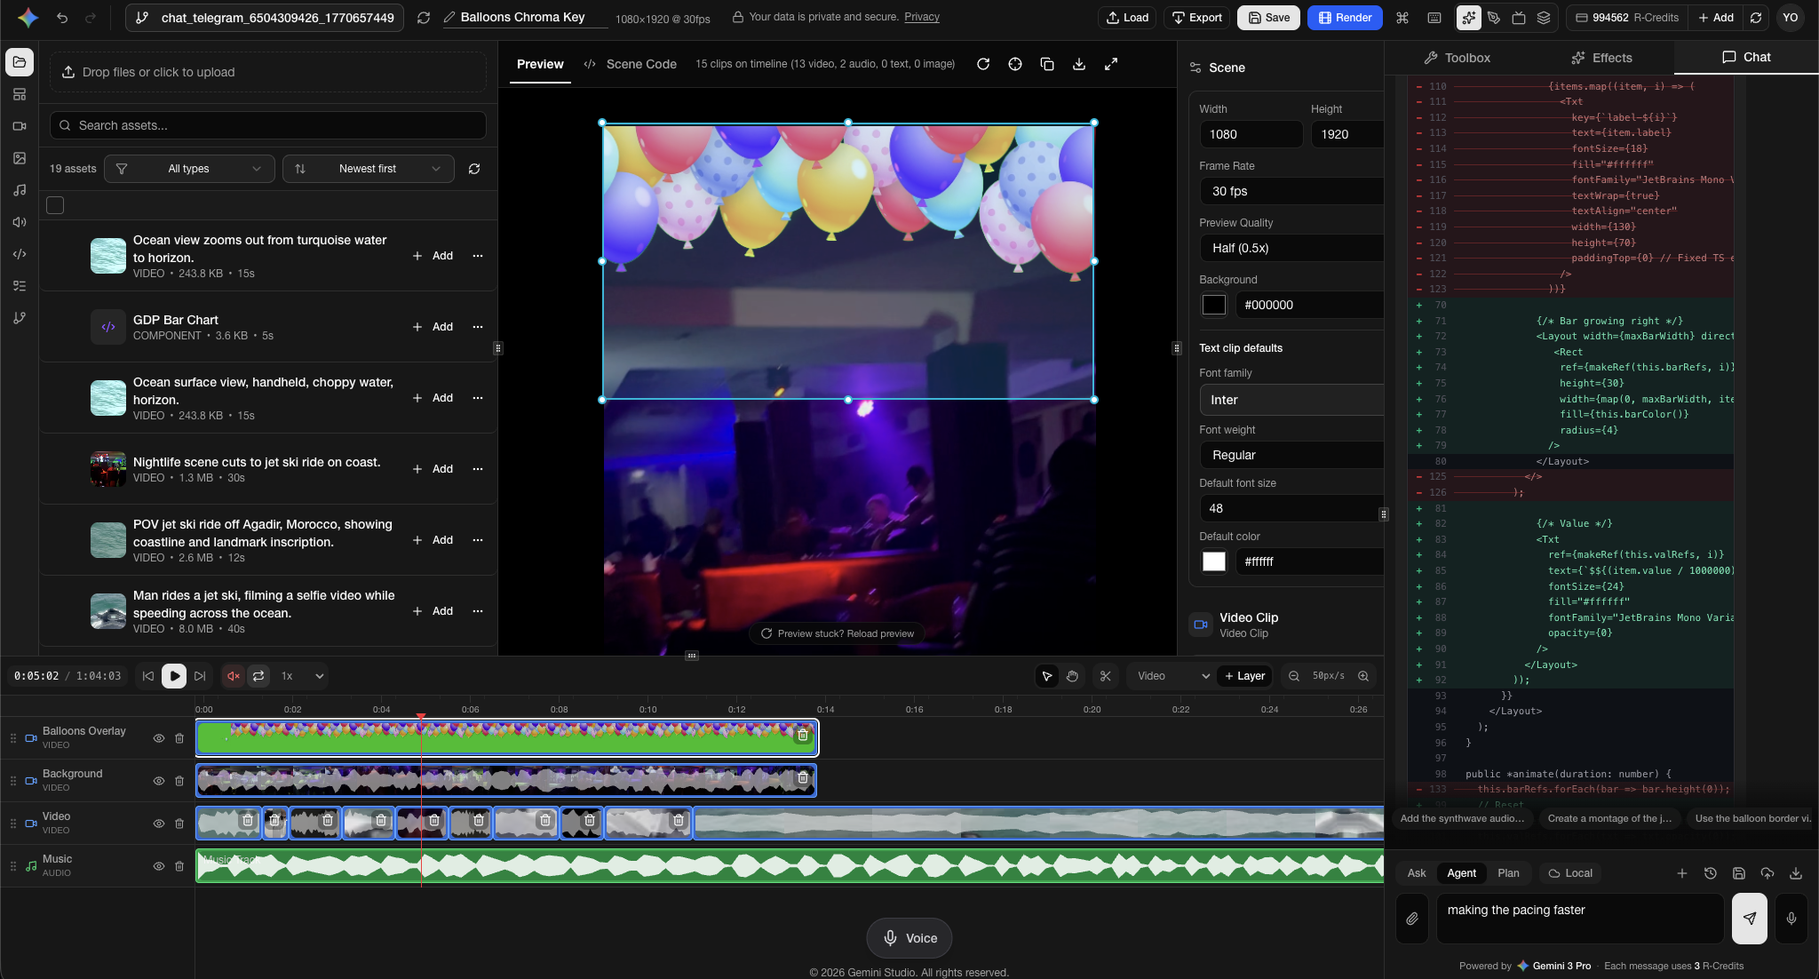This screenshot has width=1819, height=979.
Task: Zoom in on the timeline
Action: coord(1363,676)
